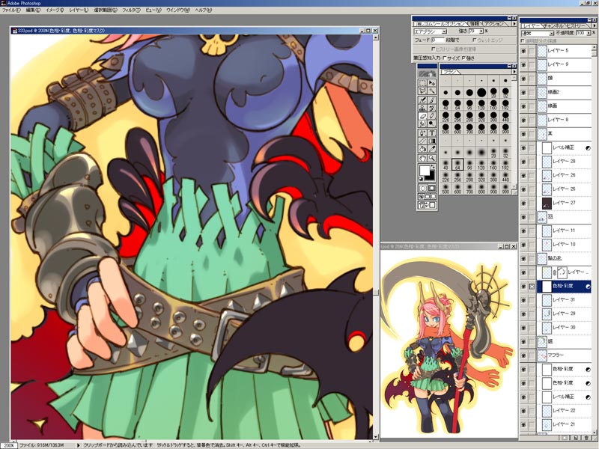599x449 pixels.
Task: Reset default colors icon in toolbox
Action: click(422, 178)
